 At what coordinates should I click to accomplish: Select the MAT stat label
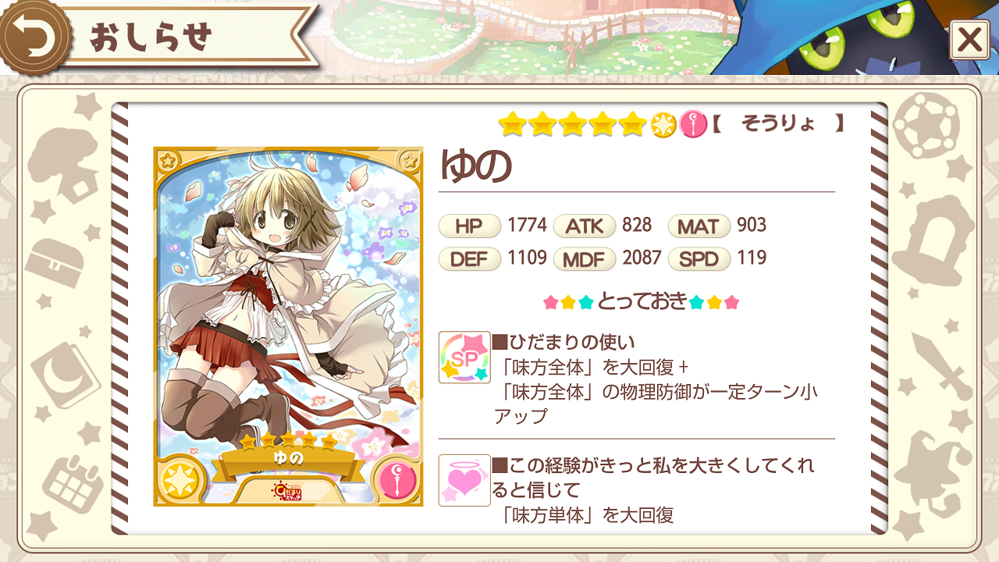[x=699, y=226]
